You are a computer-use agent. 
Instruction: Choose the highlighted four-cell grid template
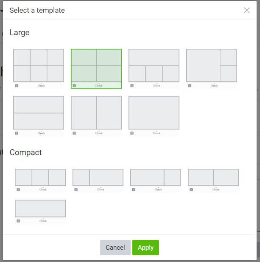coord(96,69)
